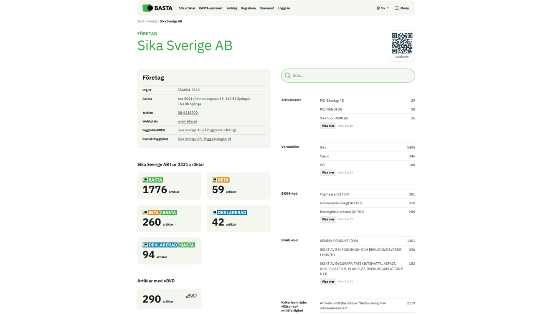Click the search magnifier icon
Screen dimensions: 543x314
point(288,76)
